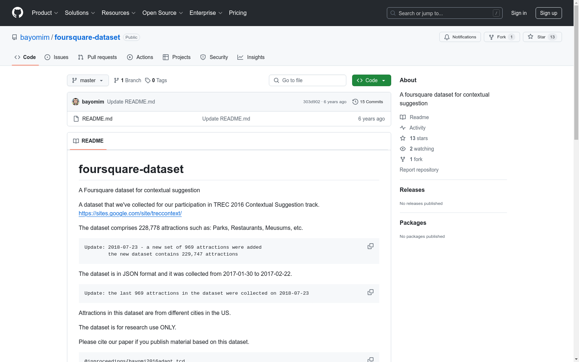This screenshot has width=579, height=362.
Task: Open commit 303d902
Action: point(312,102)
